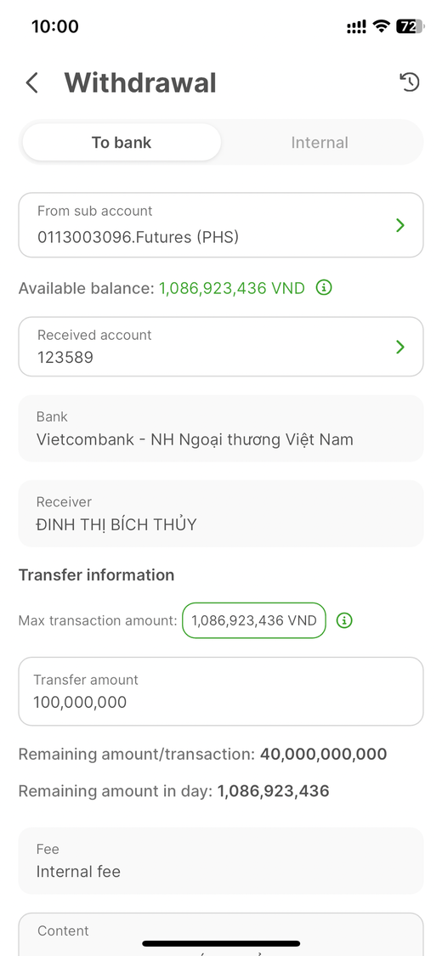Image resolution: width=442 pixels, height=956 pixels.
Task: Open the From sub account selector field
Action: pyautogui.click(x=221, y=225)
